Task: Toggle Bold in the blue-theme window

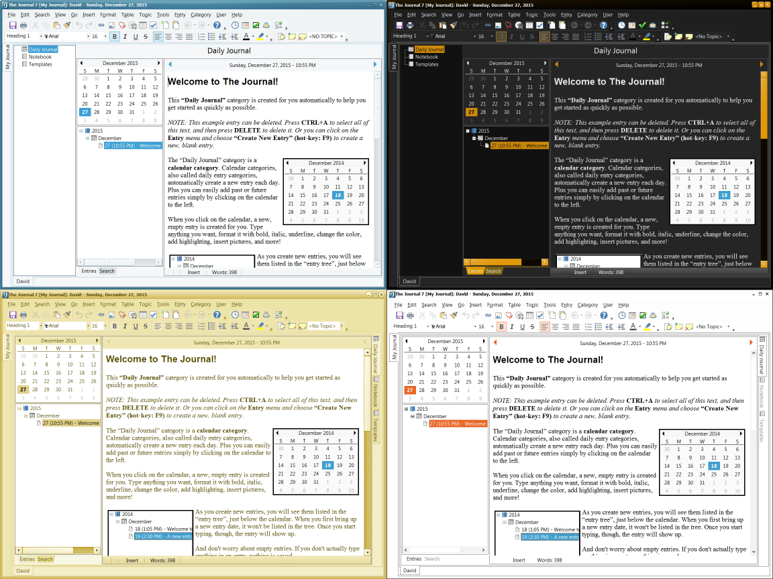Action: pyautogui.click(x=114, y=36)
